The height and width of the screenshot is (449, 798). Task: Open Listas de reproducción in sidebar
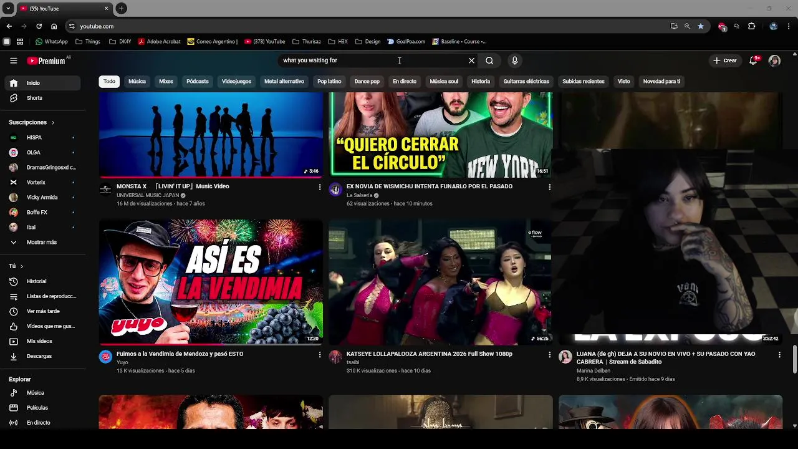tap(44, 296)
